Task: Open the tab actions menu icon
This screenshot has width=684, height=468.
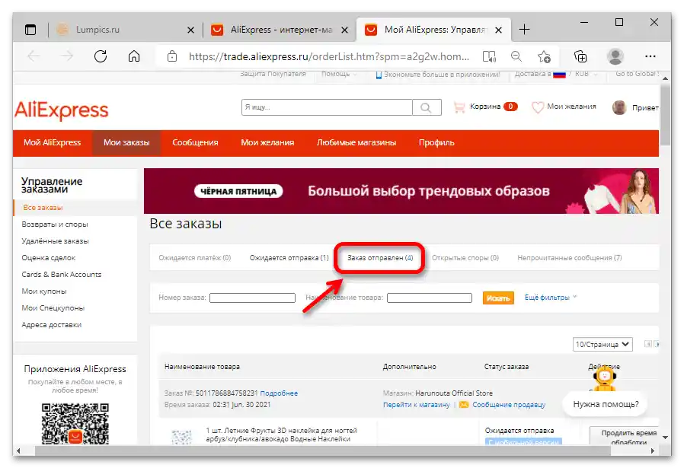Action: click(x=30, y=30)
